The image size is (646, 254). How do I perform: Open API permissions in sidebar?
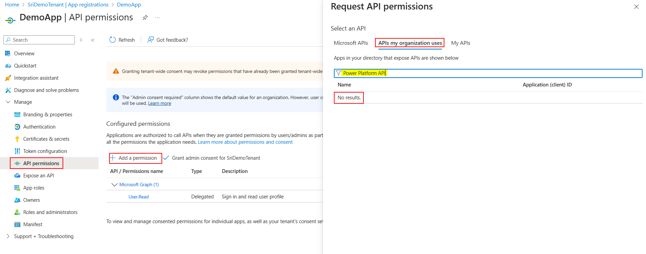coord(41,163)
